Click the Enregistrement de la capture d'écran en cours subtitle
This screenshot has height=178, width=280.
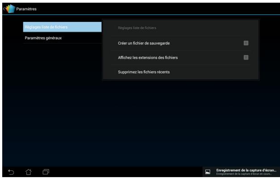(x=244, y=174)
